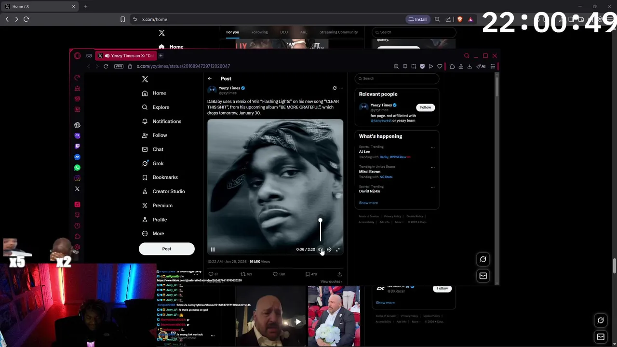The height and width of the screenshot is (347, 617).
Task: Open options for David Njoku trend
Action: [432, 187]
